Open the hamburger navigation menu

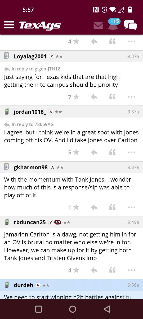coord(9,25)
